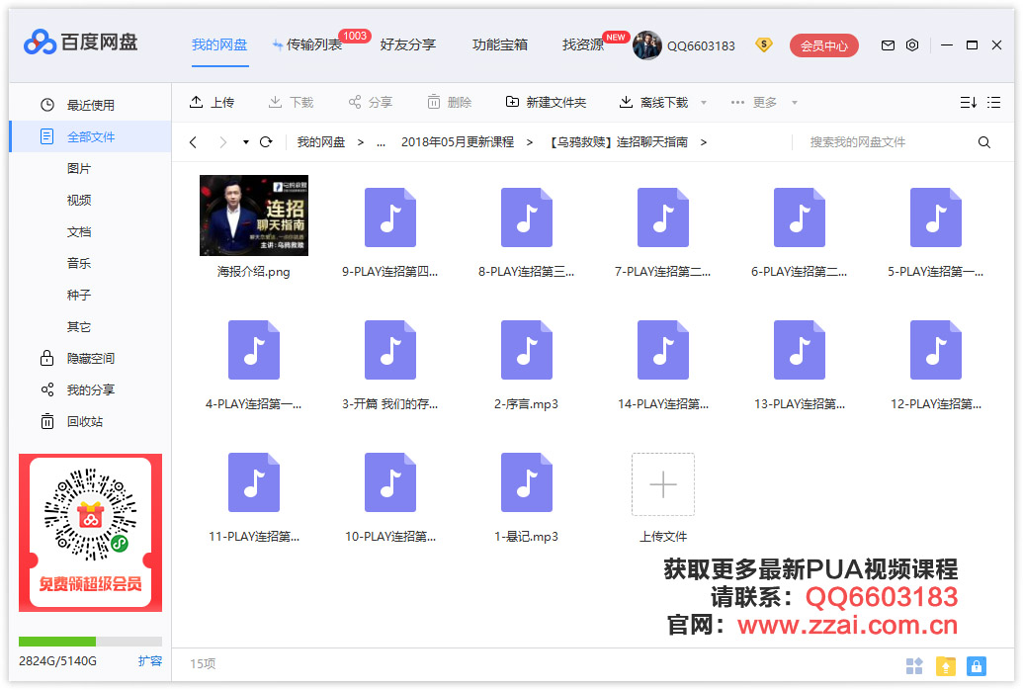Viewport: 1023px width, 690px height.
Task: Select the 4-PLAY连招第一 audio file
Action: 254,350
